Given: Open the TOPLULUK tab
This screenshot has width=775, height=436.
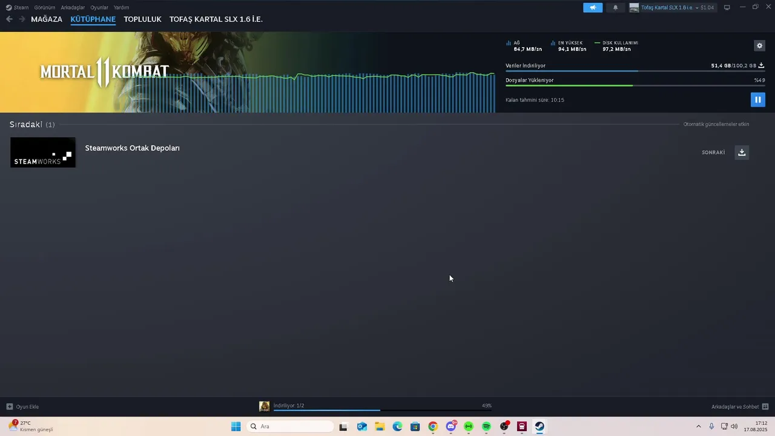Looking at the screenshot, I should (x=142, y=19).
